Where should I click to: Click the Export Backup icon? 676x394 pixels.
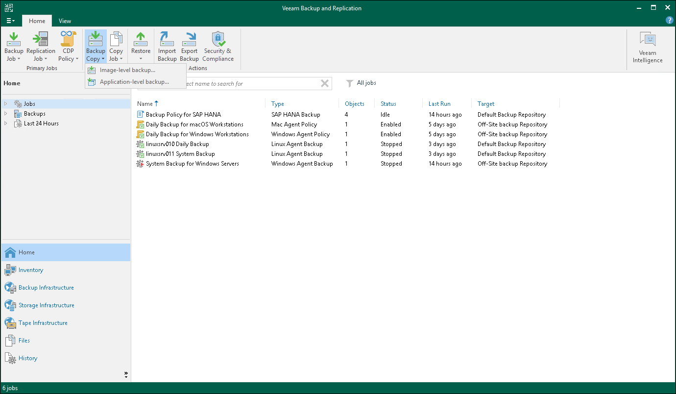189,46
